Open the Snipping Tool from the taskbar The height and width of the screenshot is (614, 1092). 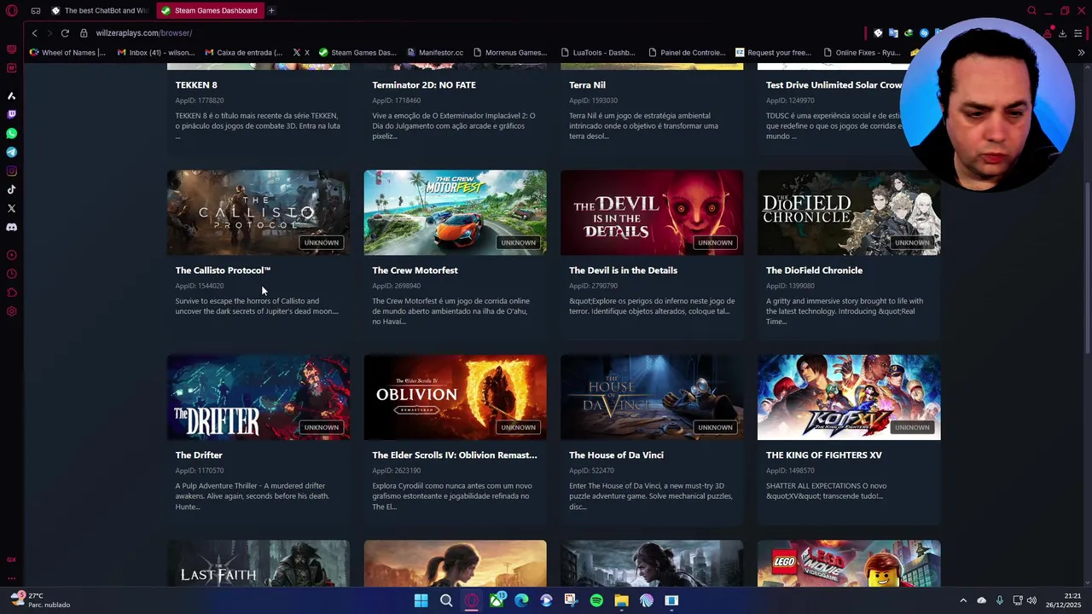[x=571, y=600]
